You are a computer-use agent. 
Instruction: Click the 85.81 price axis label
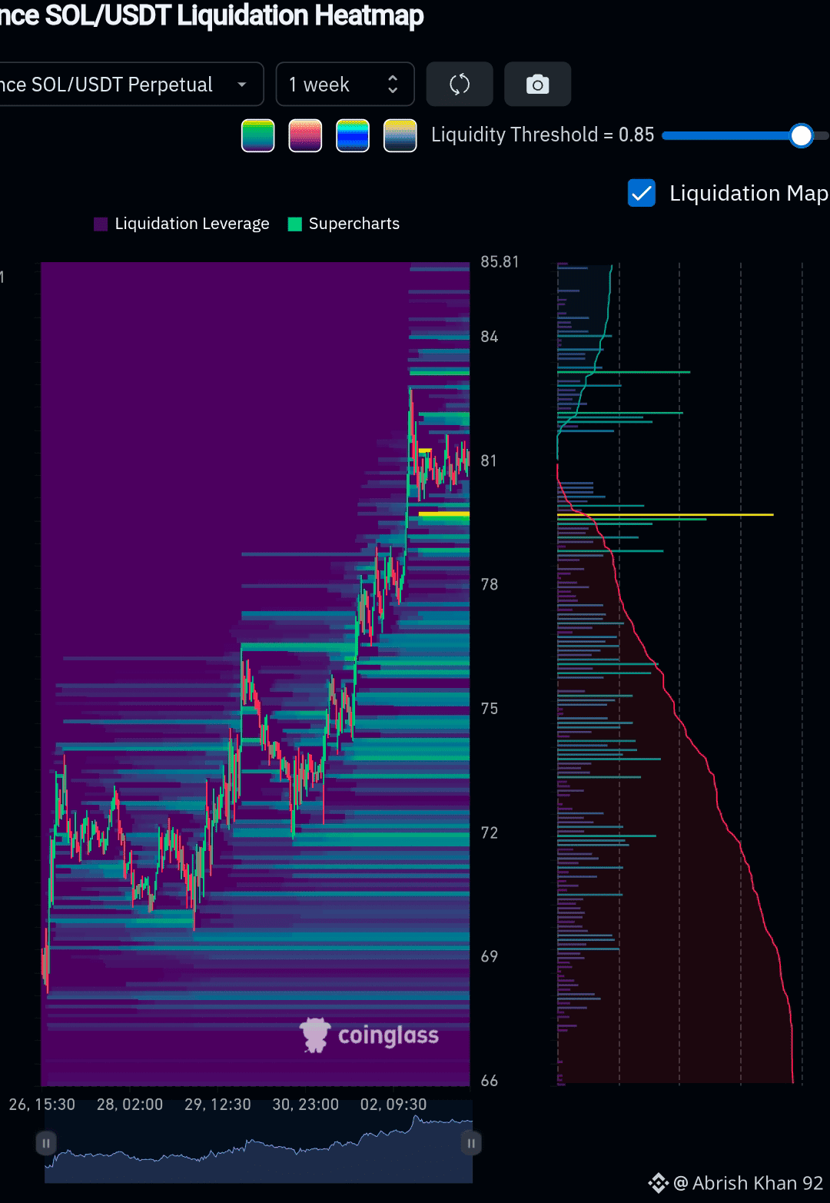pos(500,262)
